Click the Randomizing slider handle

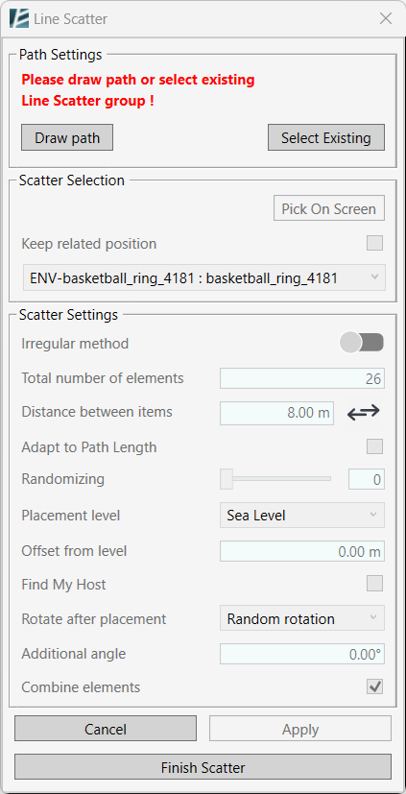227,478
